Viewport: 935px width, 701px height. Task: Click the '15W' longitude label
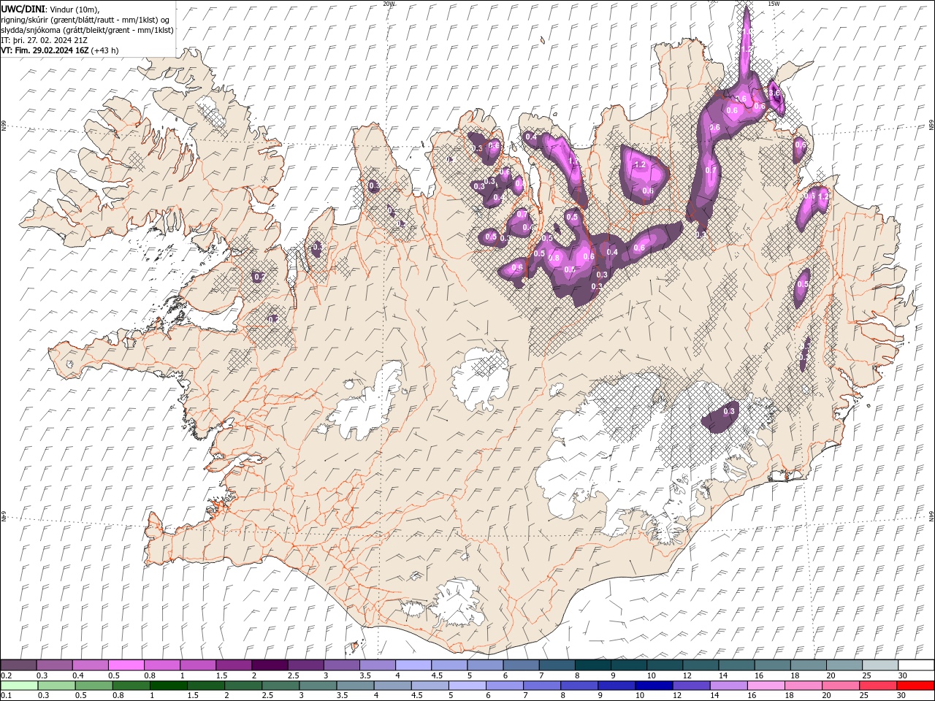[x=773, y=4]
